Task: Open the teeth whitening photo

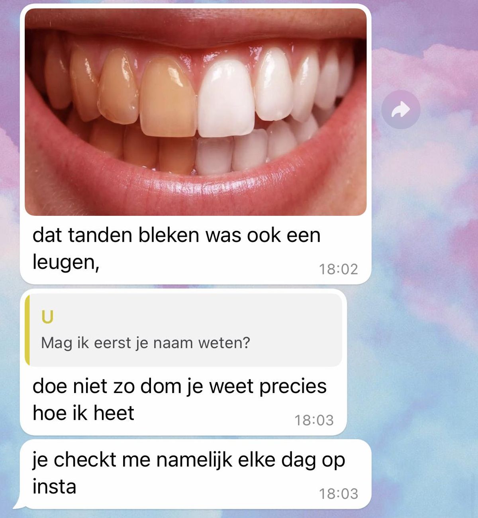Action: click(196, 112)
